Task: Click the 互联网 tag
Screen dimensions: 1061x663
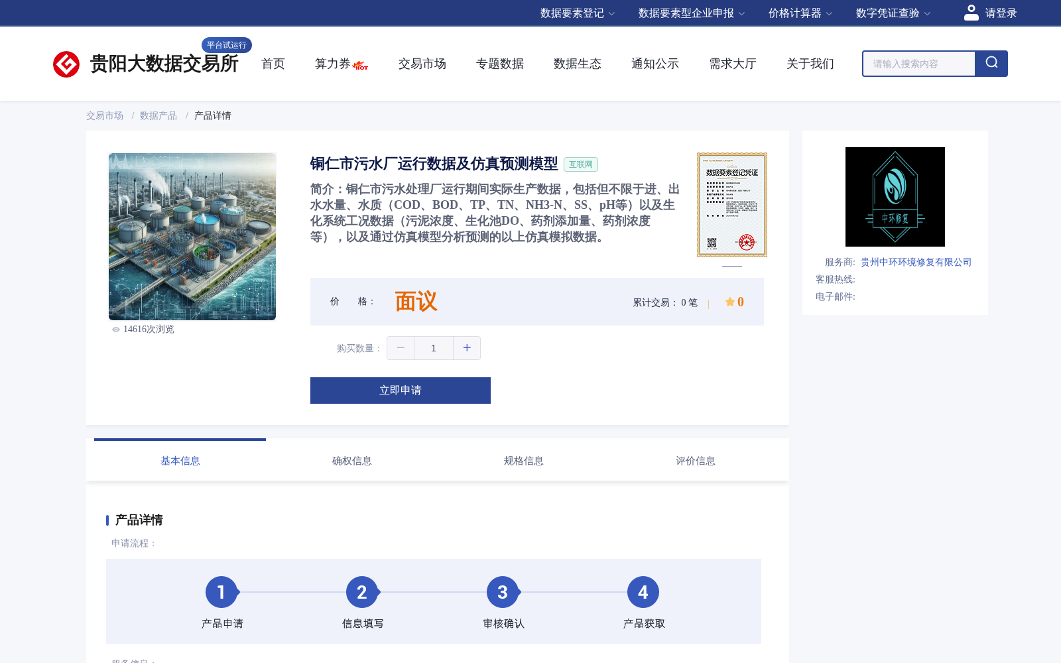Action: [x=581, y=164]
